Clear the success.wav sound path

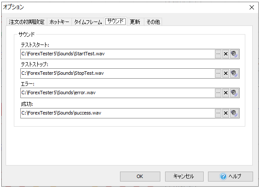click(225, 113)
